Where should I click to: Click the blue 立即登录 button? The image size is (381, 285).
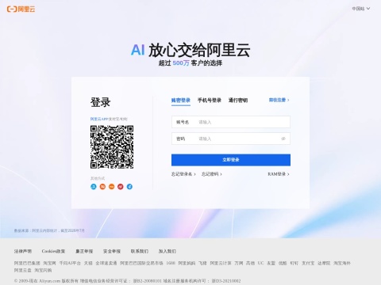231,160
